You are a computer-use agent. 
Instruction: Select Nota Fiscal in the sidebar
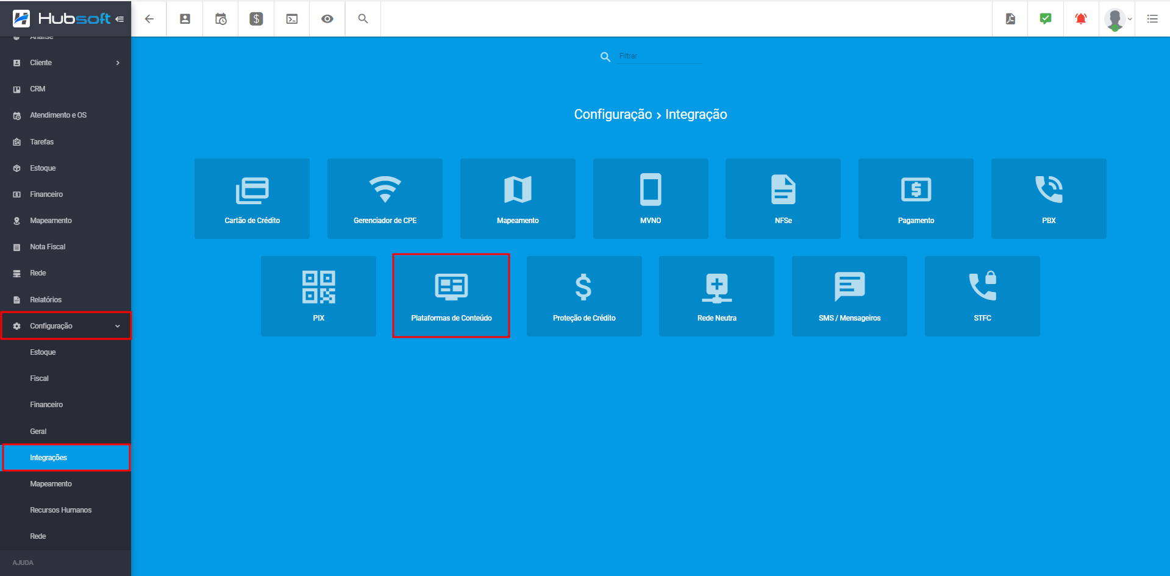click(x=66, y=247)
